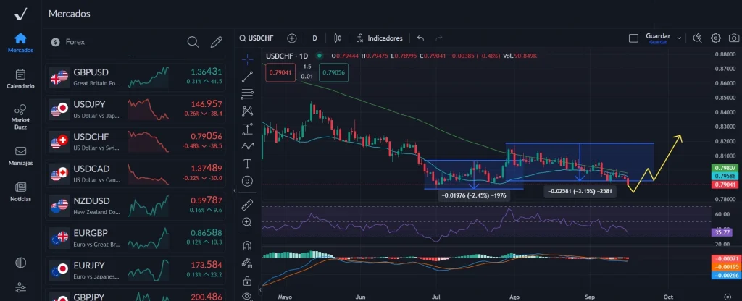The image size is (742, 301).
Task: Open chart layout square selector
Action: pyautogui.click(x=633, y=38)
